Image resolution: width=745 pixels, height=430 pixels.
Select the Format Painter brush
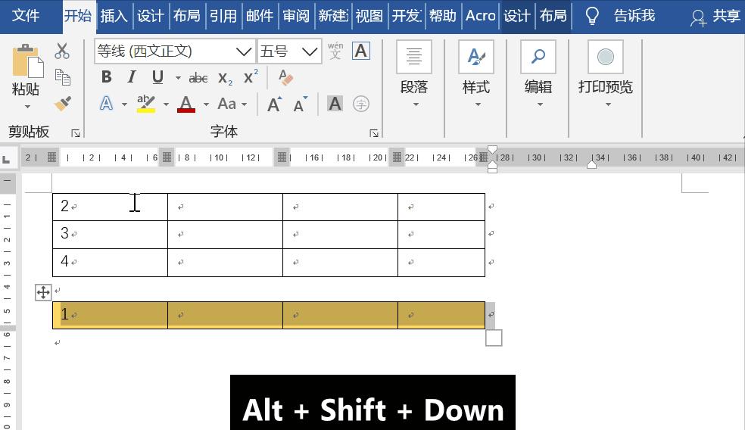pyautogui.click(x=62, y=104)
